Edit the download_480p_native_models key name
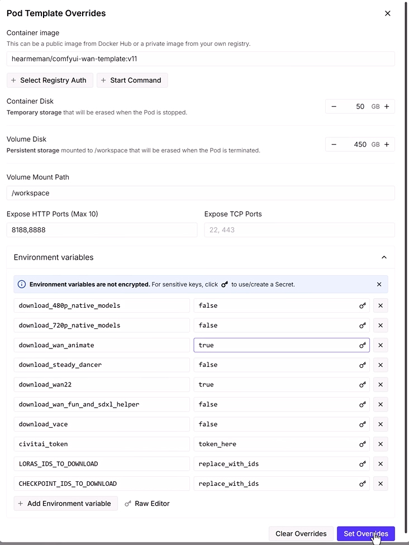Viewport: 409px width, 545px height. coord(102,305)
